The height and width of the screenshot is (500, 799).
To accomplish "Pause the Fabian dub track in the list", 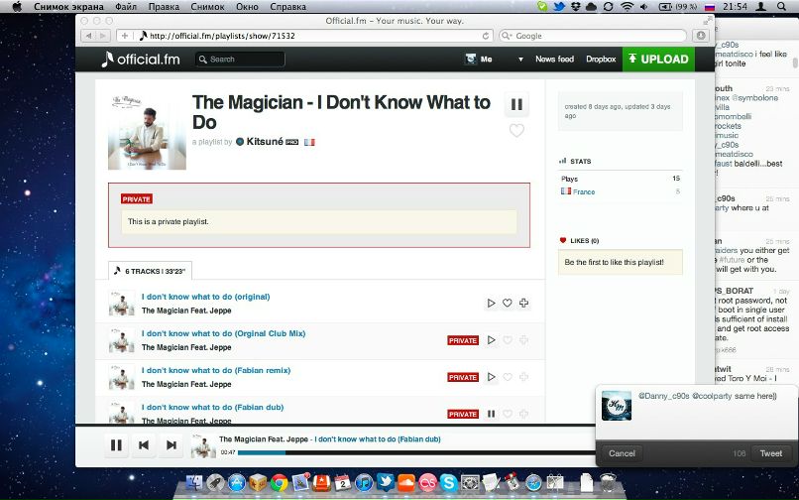I will (491, 414).
